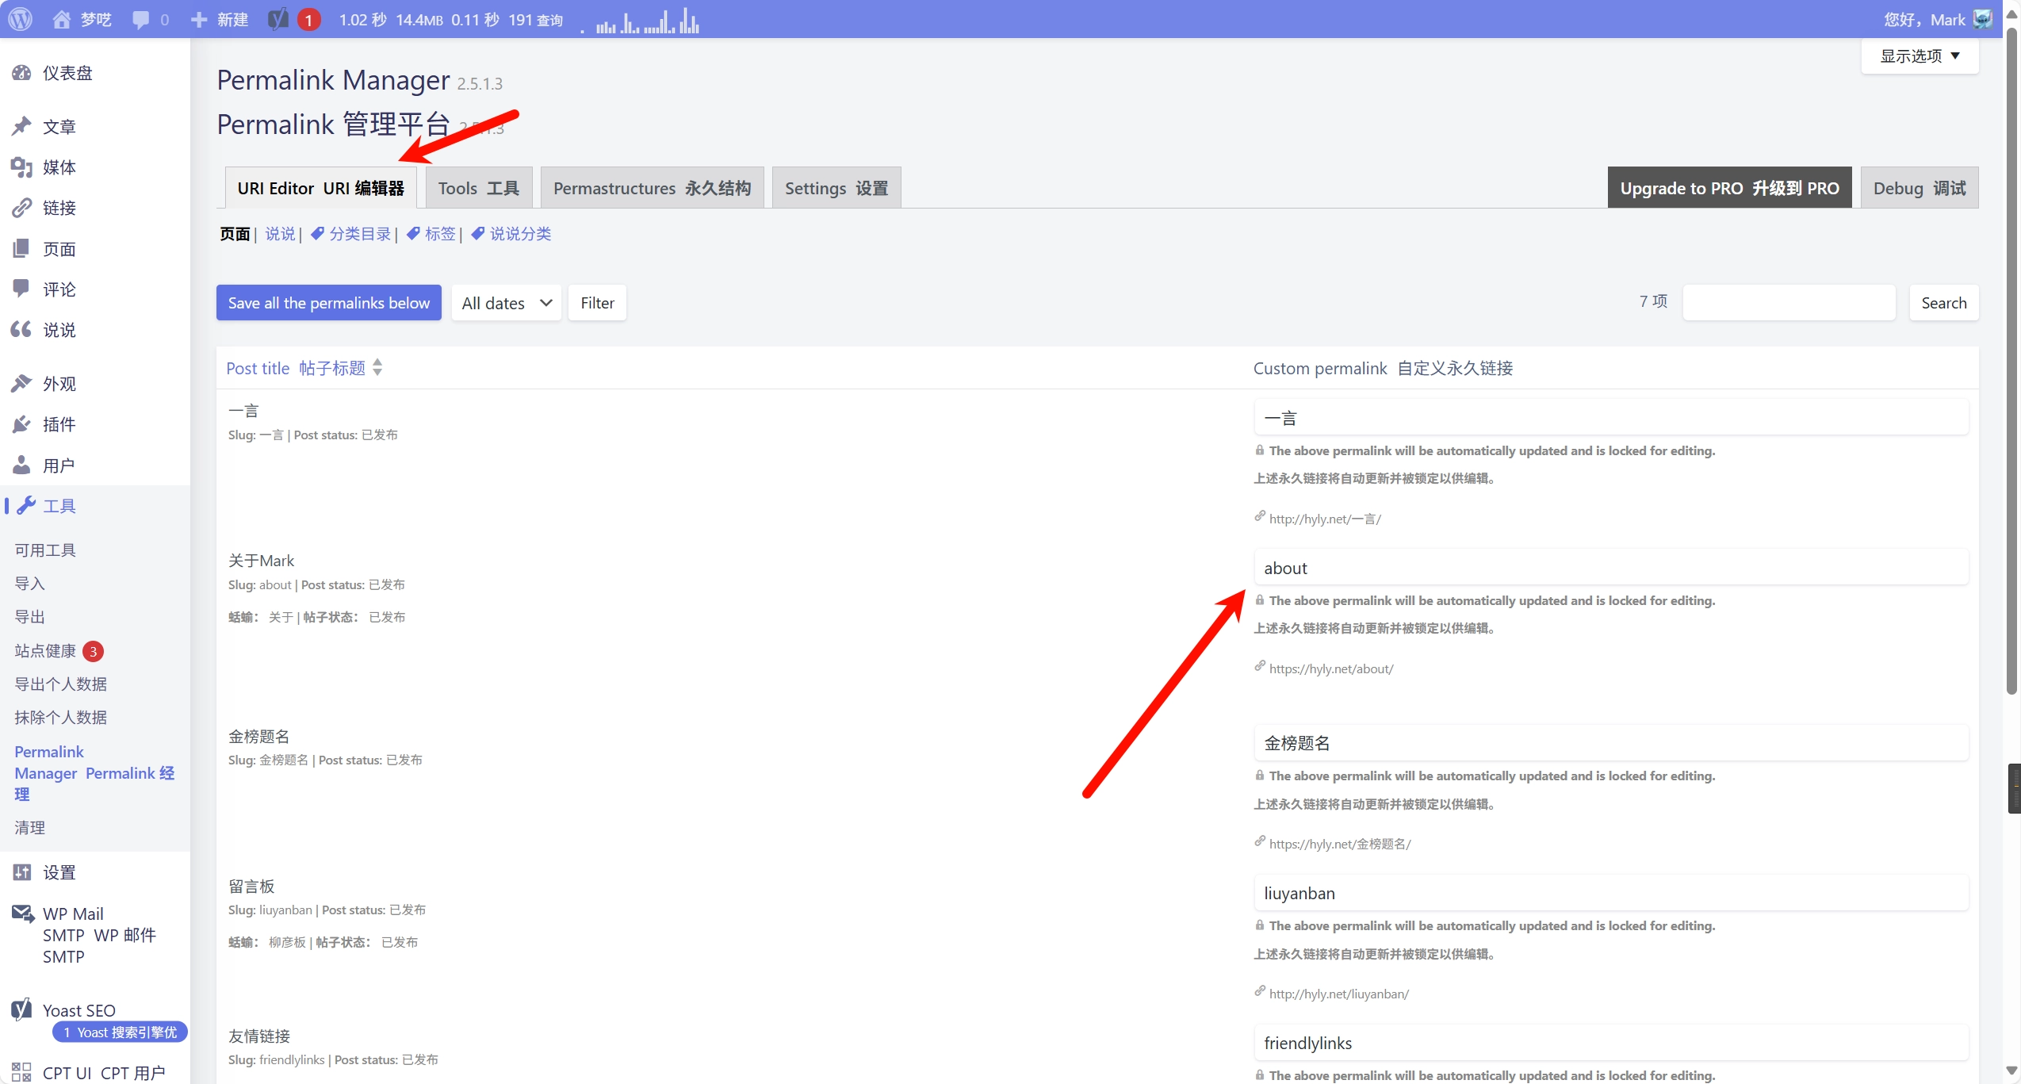Open Links via chain icon
This screenshot has height=1084, width=2021.
click(x=21, y=208)
